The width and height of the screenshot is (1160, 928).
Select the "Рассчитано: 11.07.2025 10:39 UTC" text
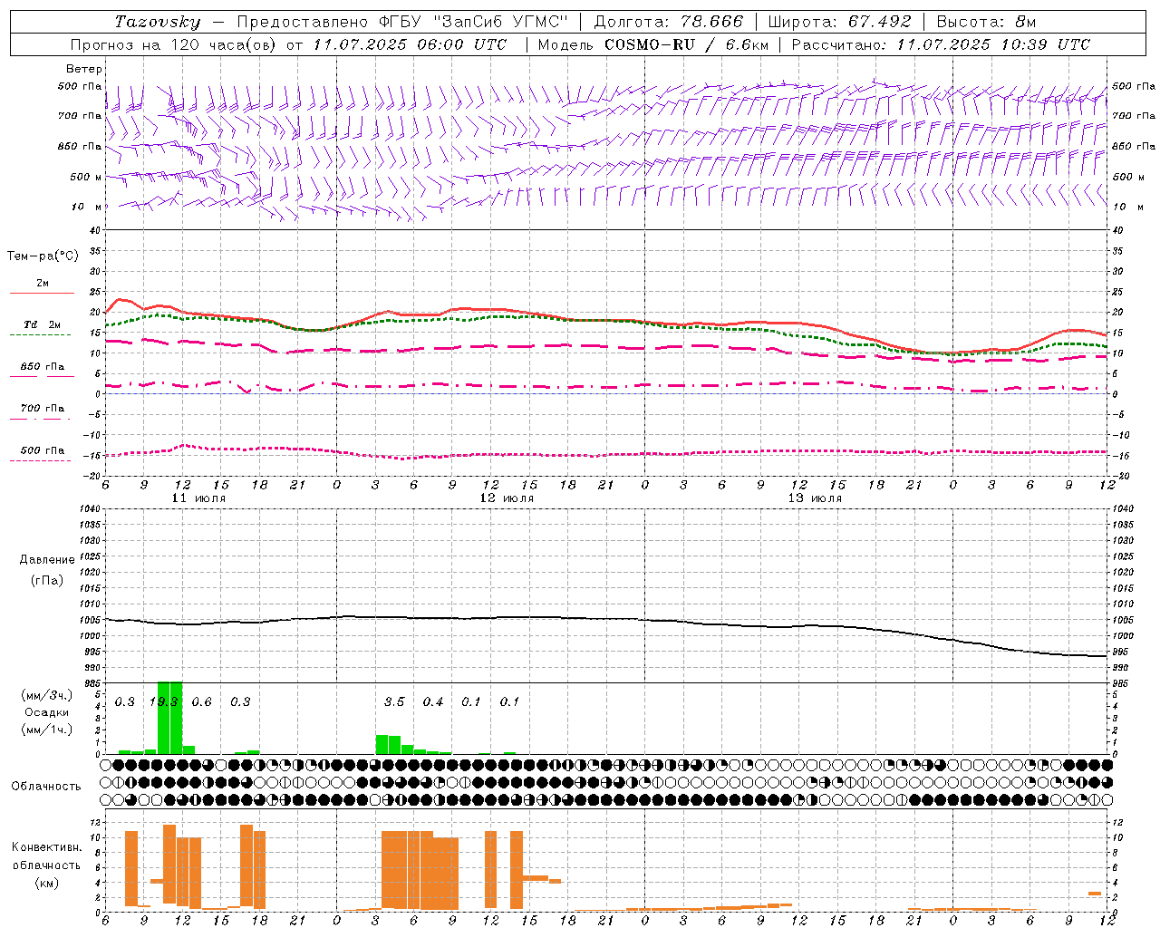pos(941,44)
